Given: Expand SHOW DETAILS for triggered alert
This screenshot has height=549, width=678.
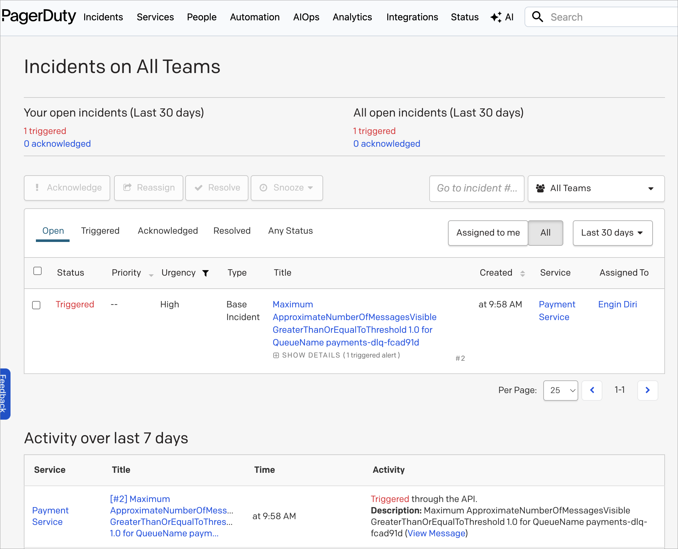Looking at the screenshot, I should point(336,355).
